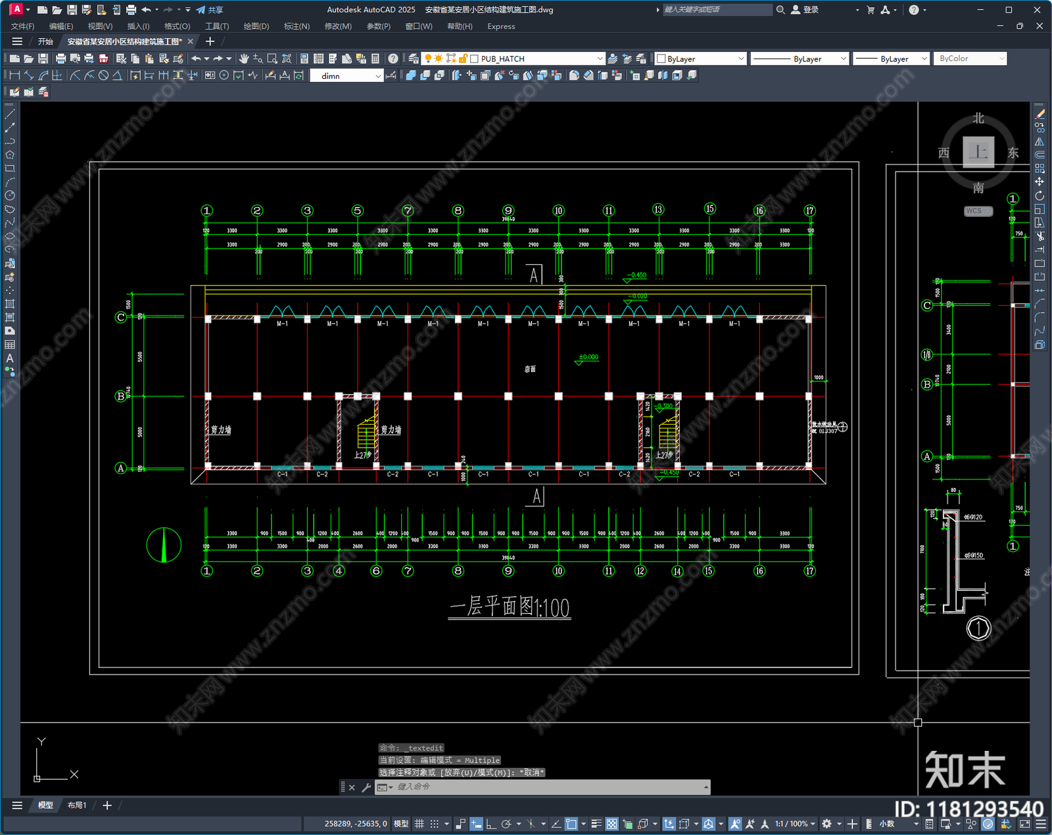This screenshot has height=835, width=1052.
Task: Toggle object snap in status bar
Action: pos(571,824)
